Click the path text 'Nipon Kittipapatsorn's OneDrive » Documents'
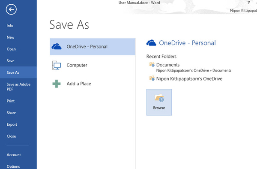Screen dimensions: 257x169 pyautogui.click(x=194, y=70)
